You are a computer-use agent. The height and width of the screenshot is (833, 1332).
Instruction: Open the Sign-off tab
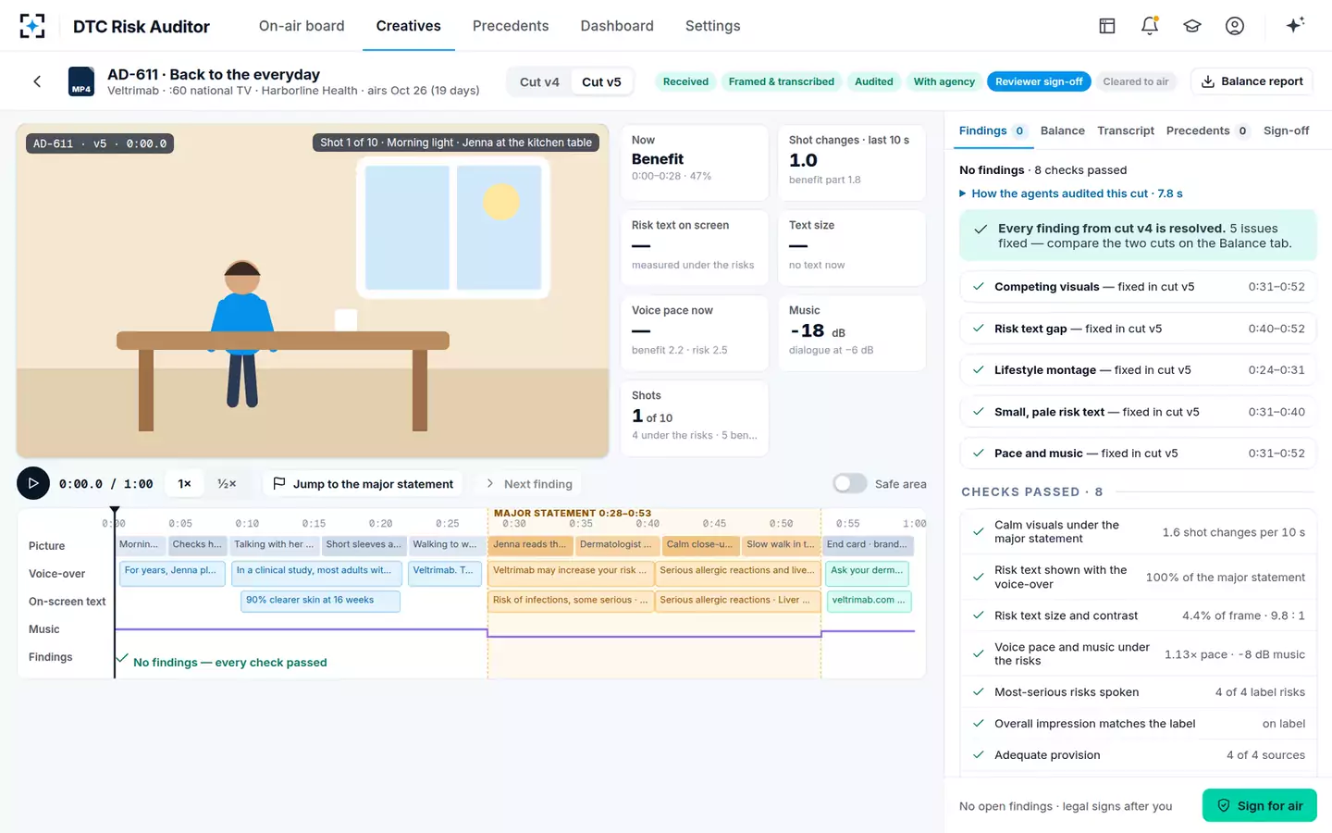[1286, 131]
